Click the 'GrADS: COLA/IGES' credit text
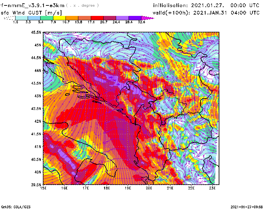The width and height of the screenshot is (270, 209). (x=16, y=207)
